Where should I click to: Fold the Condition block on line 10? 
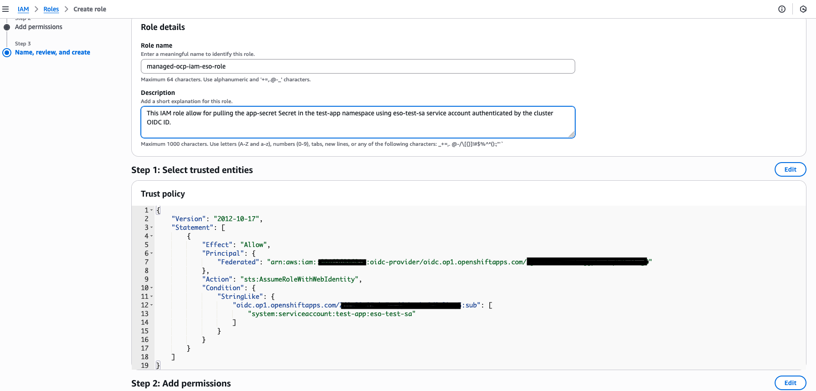(152, 288)
